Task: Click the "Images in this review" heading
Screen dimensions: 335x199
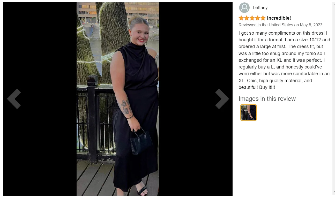Action: coord(267,99)
